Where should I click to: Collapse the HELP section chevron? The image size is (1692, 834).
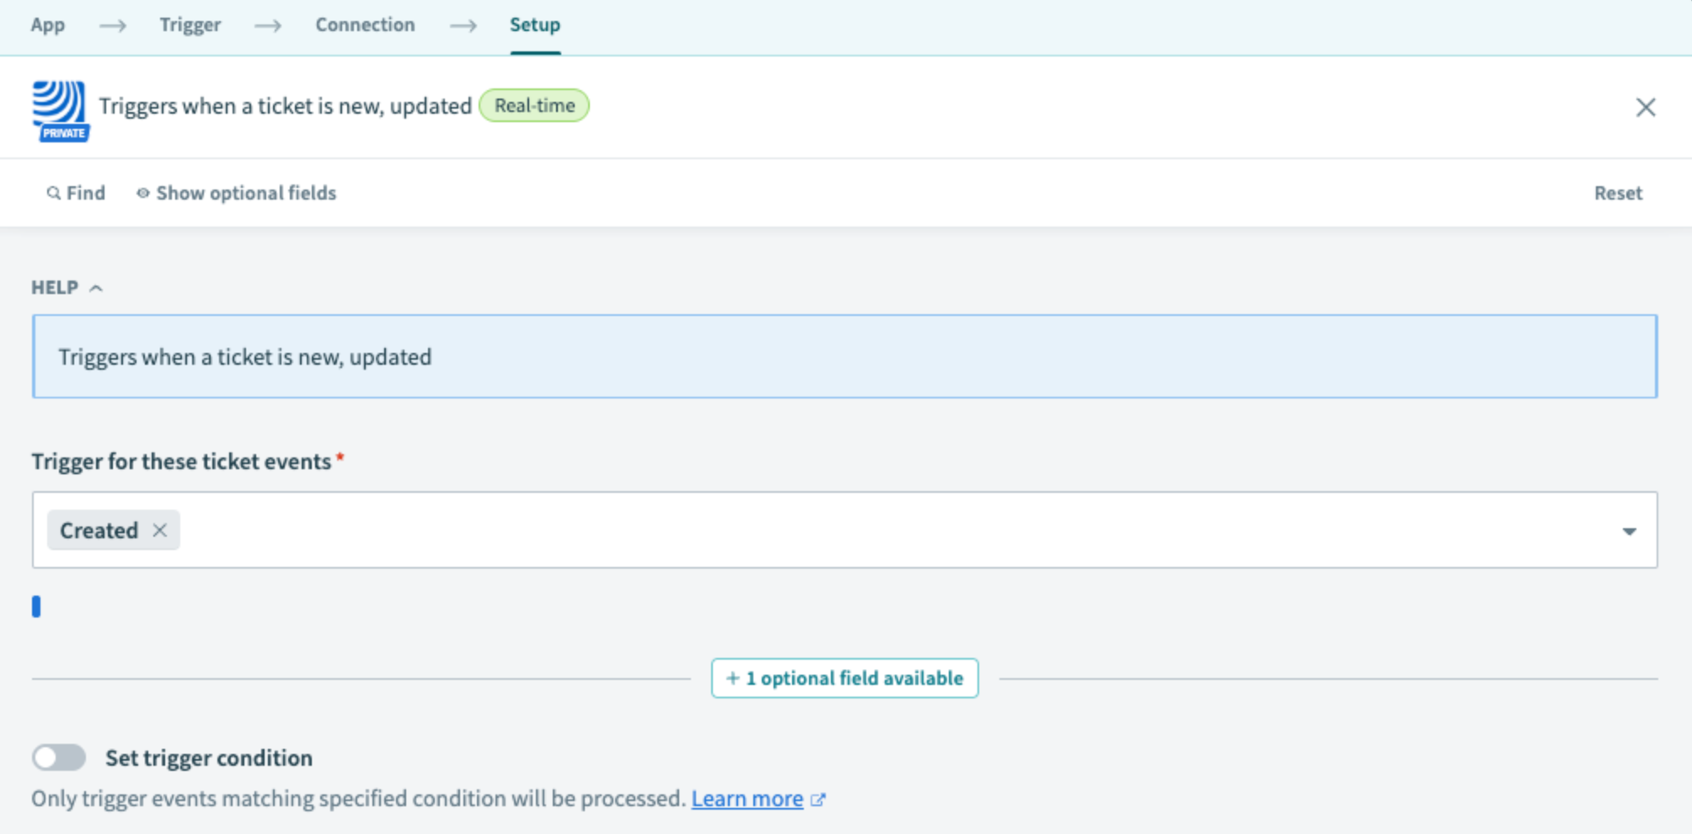(96, 288)
